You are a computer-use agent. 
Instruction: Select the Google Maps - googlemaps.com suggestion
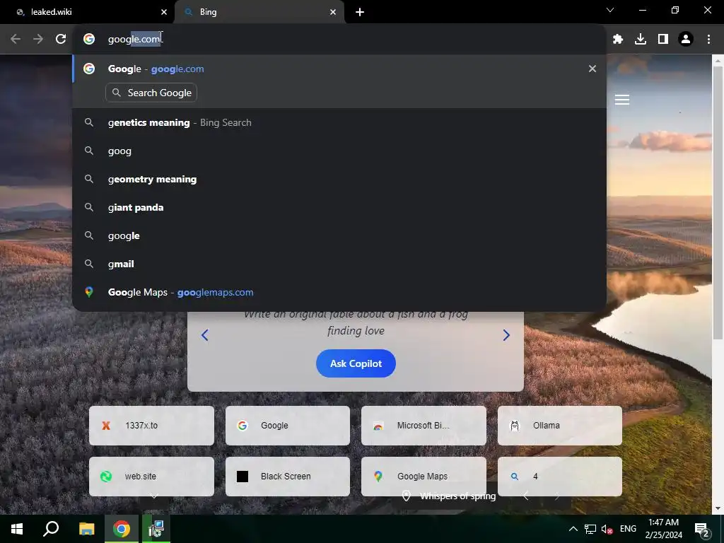(339, 292)
